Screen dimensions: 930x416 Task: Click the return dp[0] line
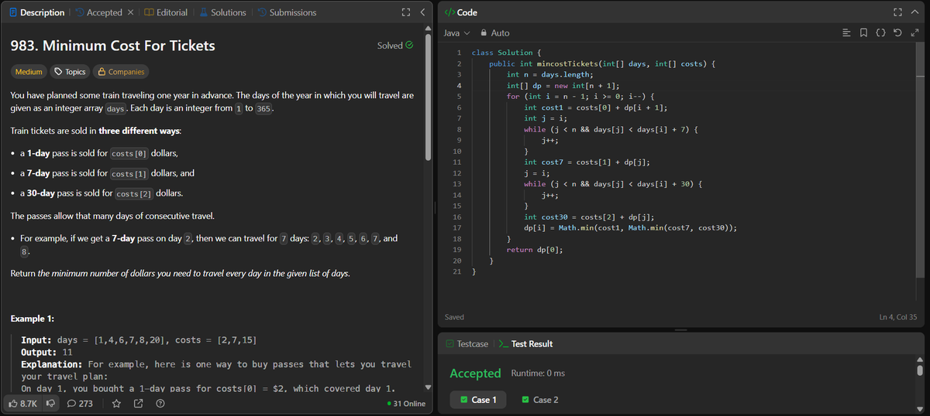[535, 250]
